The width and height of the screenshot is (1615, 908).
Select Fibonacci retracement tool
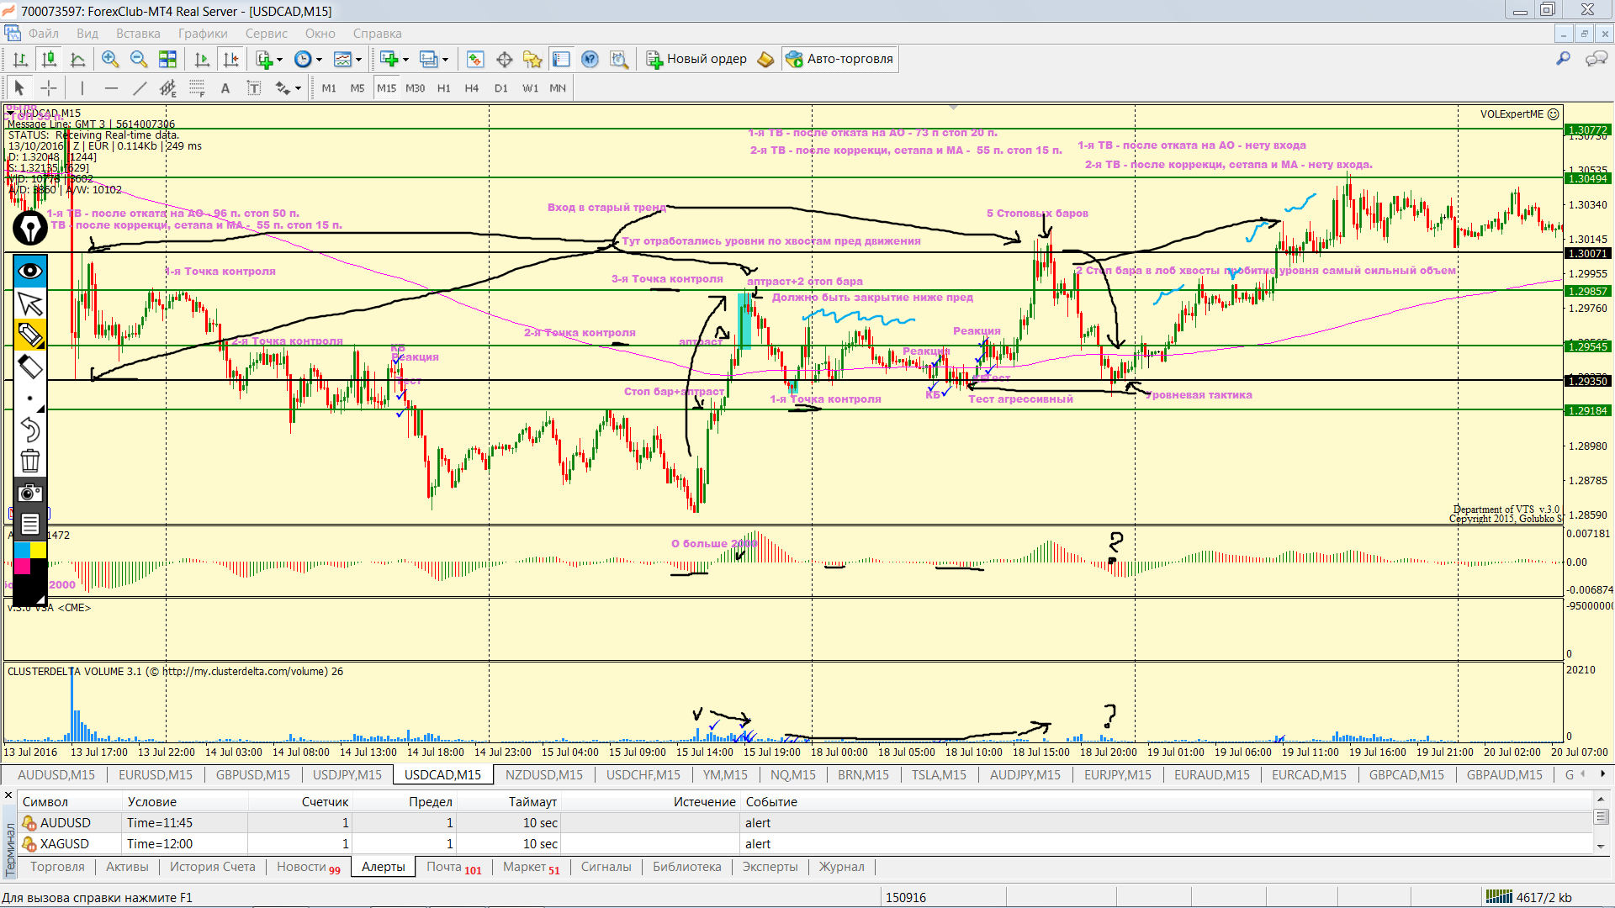(197, 87)
